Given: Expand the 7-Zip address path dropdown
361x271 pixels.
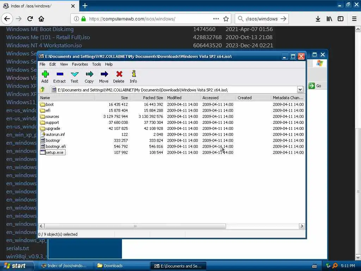Looking at the screenshot, I should pyautogui.click(x=300, y=90).
